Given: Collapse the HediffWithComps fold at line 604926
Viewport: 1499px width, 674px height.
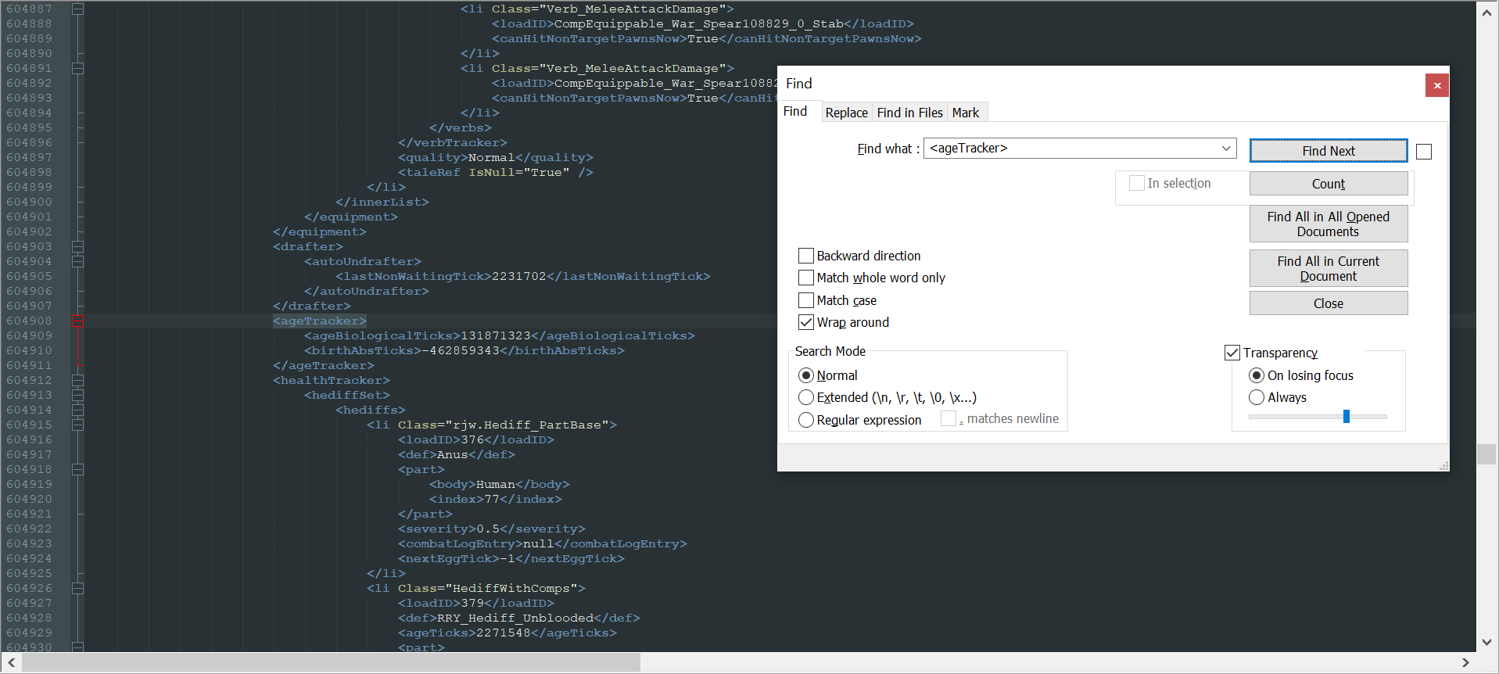Looking at the screenshot, I should [x=77, y=588].
